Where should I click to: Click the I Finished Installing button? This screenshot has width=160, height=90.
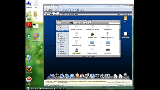point(111,82)
